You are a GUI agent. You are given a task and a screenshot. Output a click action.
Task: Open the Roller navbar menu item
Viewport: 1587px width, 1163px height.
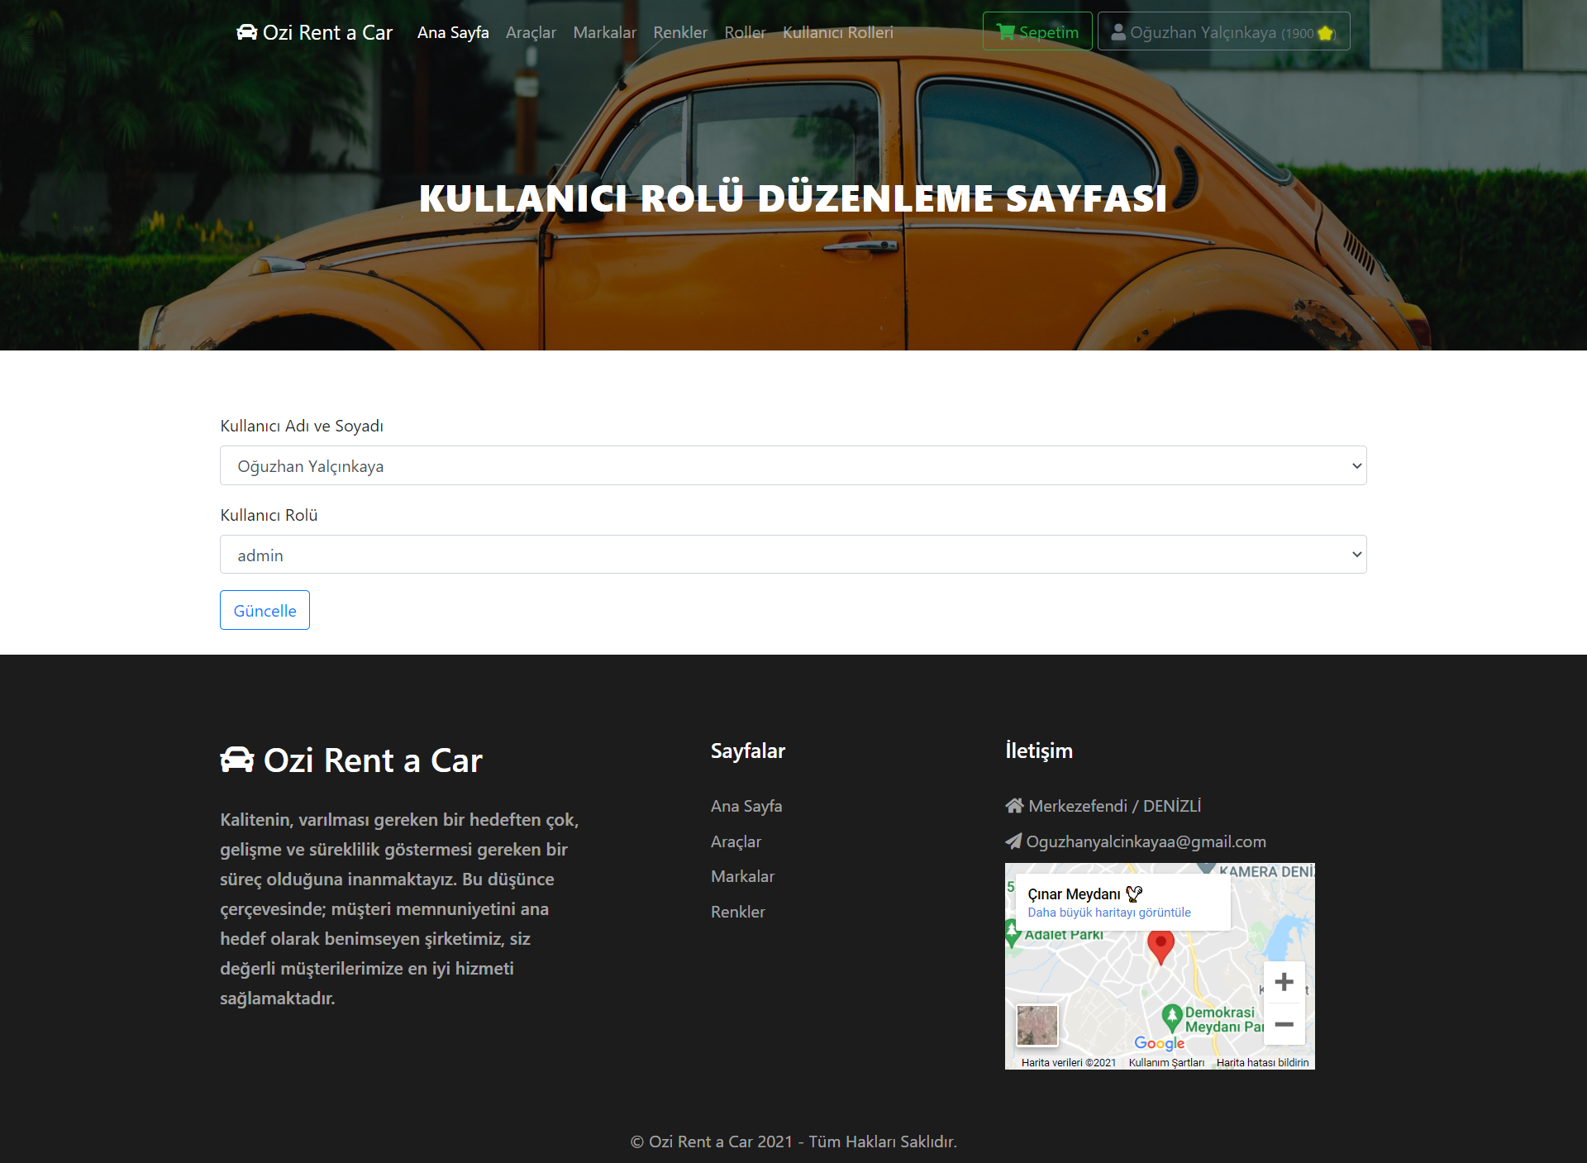coord(745,32)
